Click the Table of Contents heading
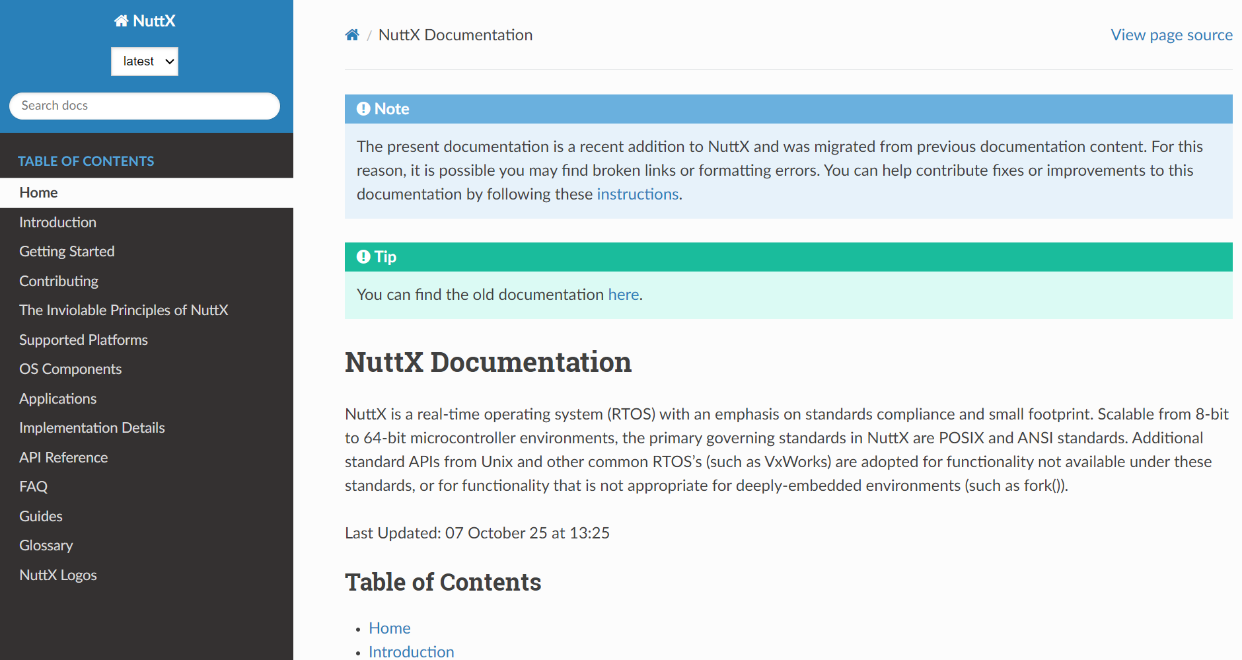Viewport: 1242px width, 660px height. pos(443,582)
